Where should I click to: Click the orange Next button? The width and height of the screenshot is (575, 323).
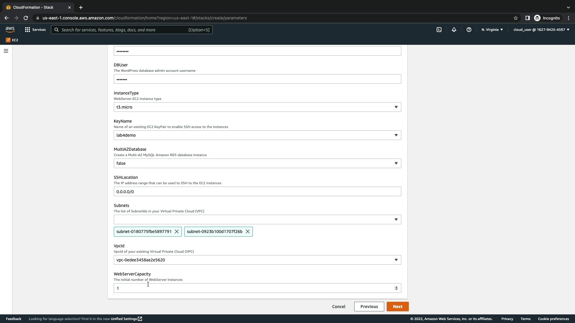tap(397, 307)
